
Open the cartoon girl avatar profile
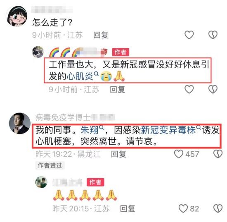pyautogui.click(x=17, y=16)
